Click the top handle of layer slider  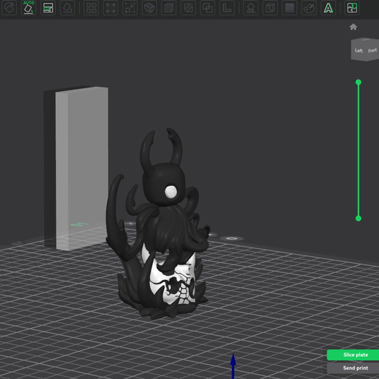[x=358, y=82]
